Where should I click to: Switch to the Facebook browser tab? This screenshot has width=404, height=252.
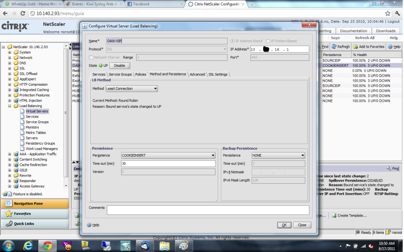[155, 4]
